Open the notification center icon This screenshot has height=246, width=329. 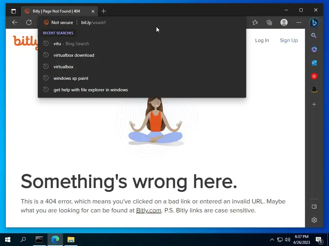point(319,240)
